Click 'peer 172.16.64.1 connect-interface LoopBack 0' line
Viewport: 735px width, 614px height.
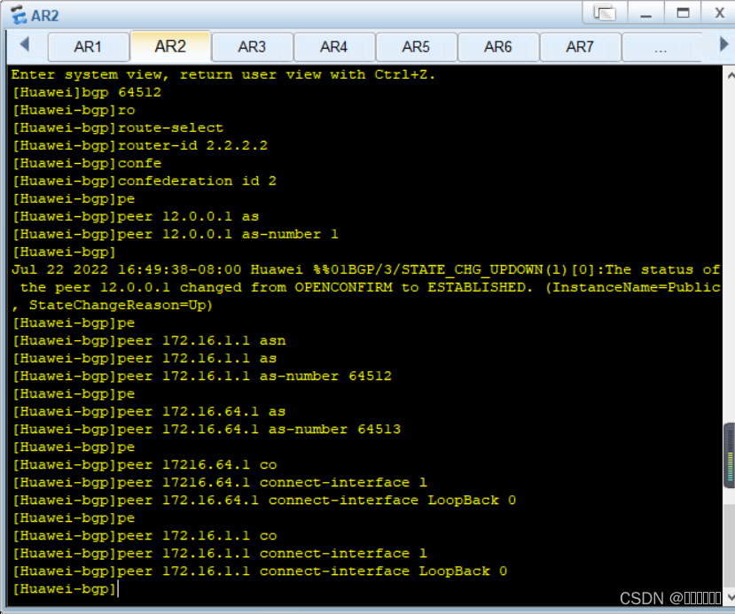coord(264,501)
